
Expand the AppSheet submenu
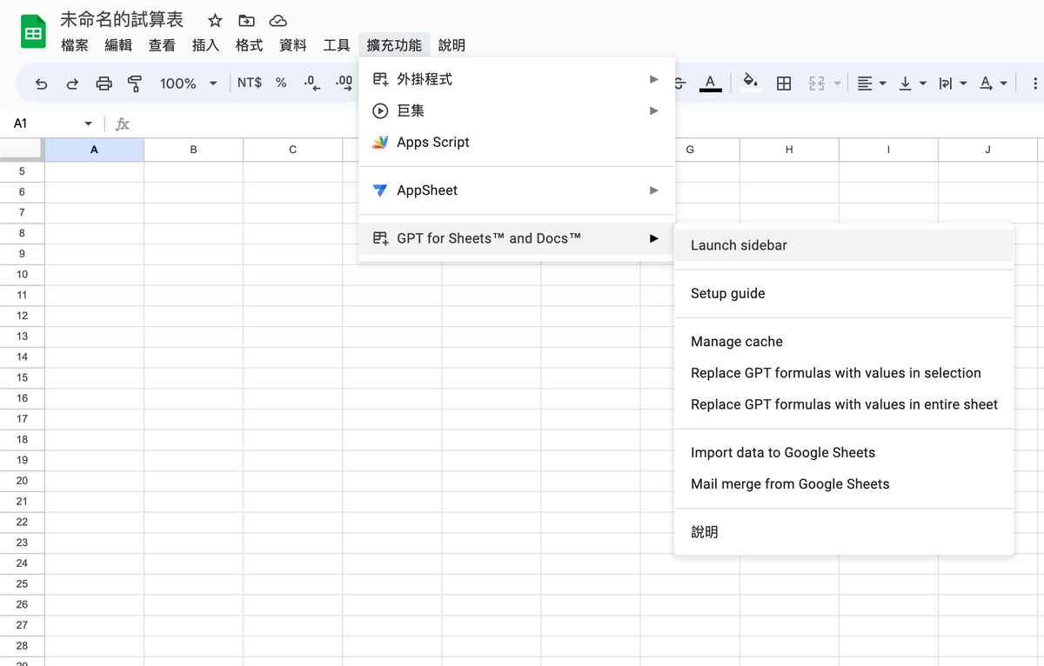point(517,190)
